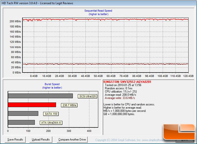Screen dimensions: 197x144
Task: Click the 400 burst axis tick label
Action: point(89,131)
